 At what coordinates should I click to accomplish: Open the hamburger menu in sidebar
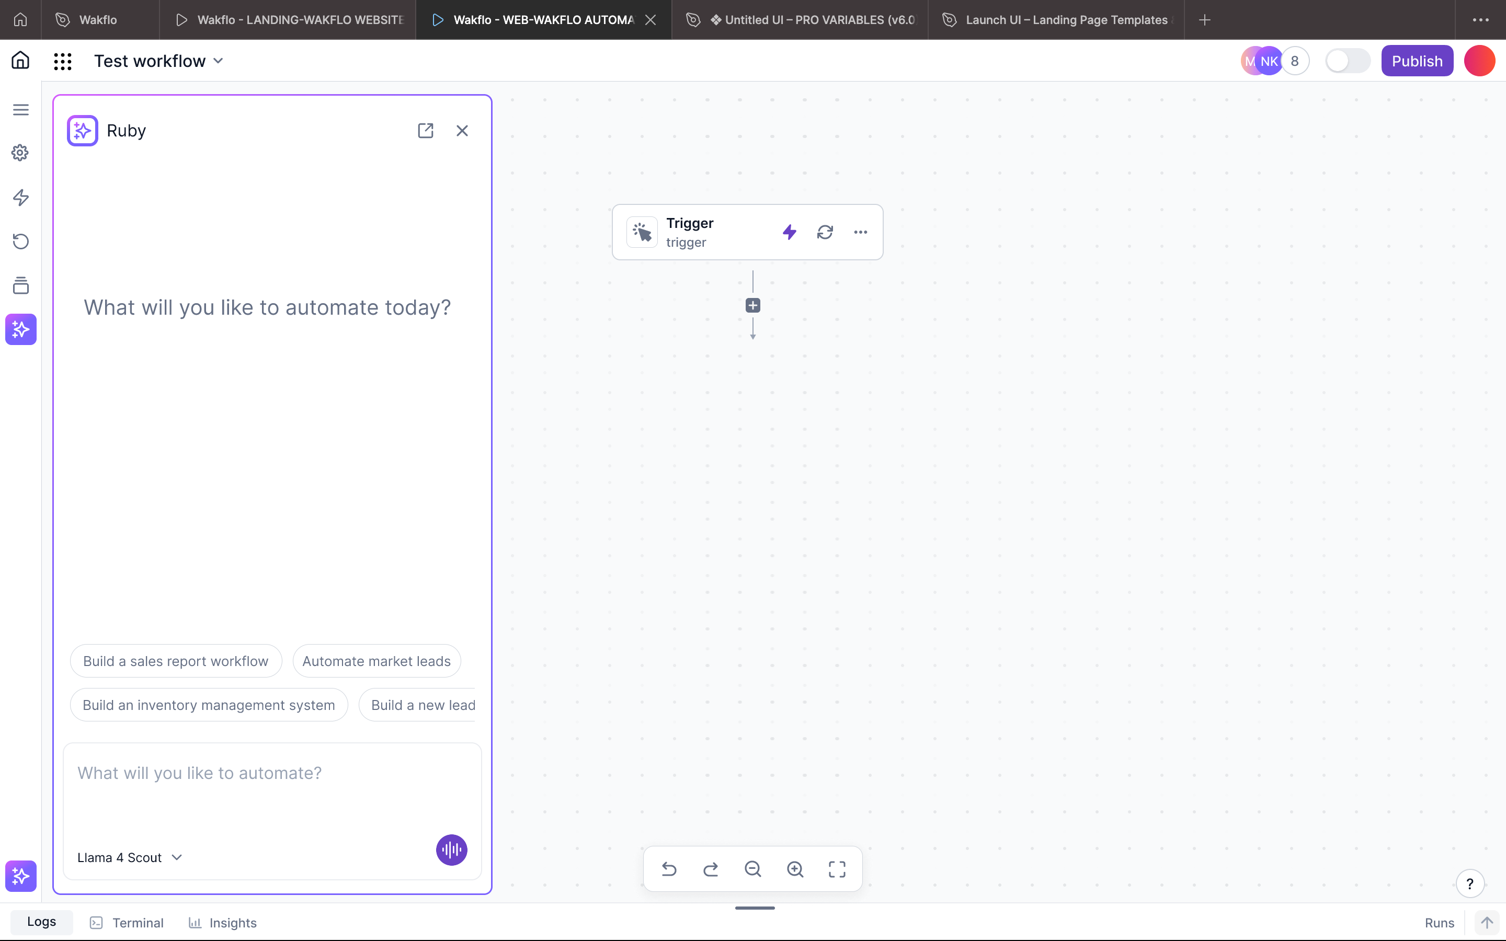pos(21,110)
